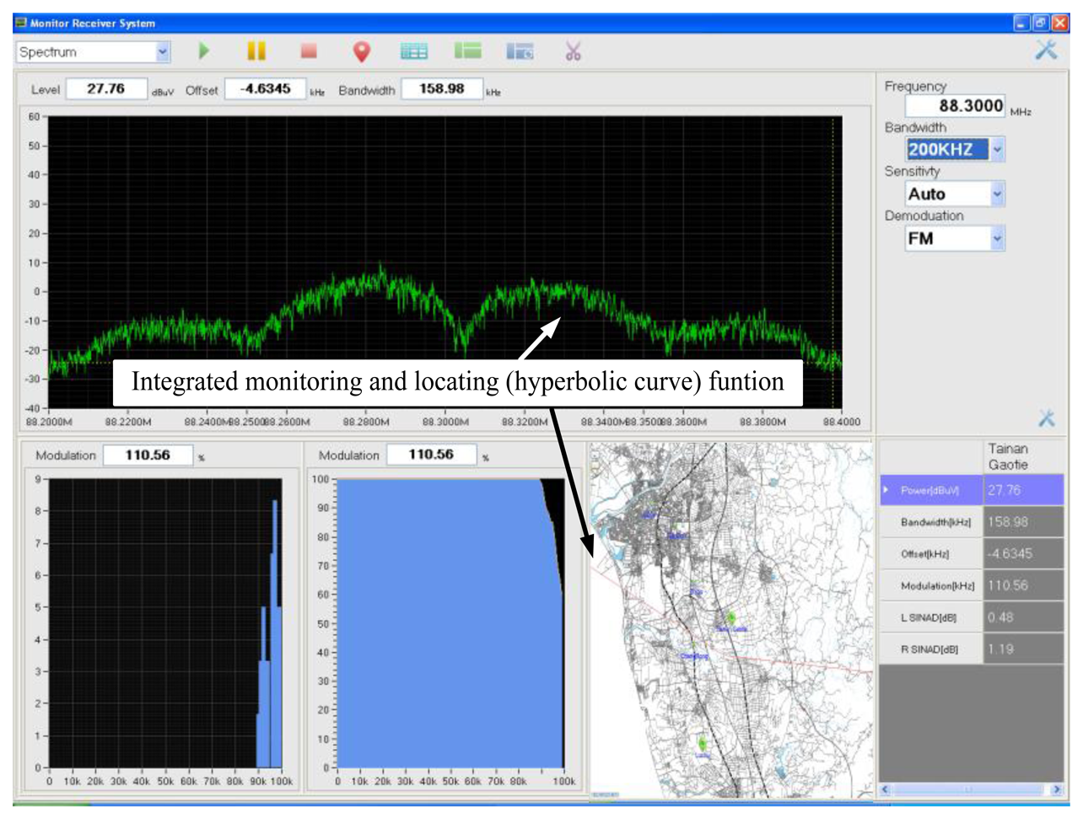This screenshot has height=819, width=1083.
Task: Click the table's horizontal scrollbar right arrow
Action: (1056, 789)
